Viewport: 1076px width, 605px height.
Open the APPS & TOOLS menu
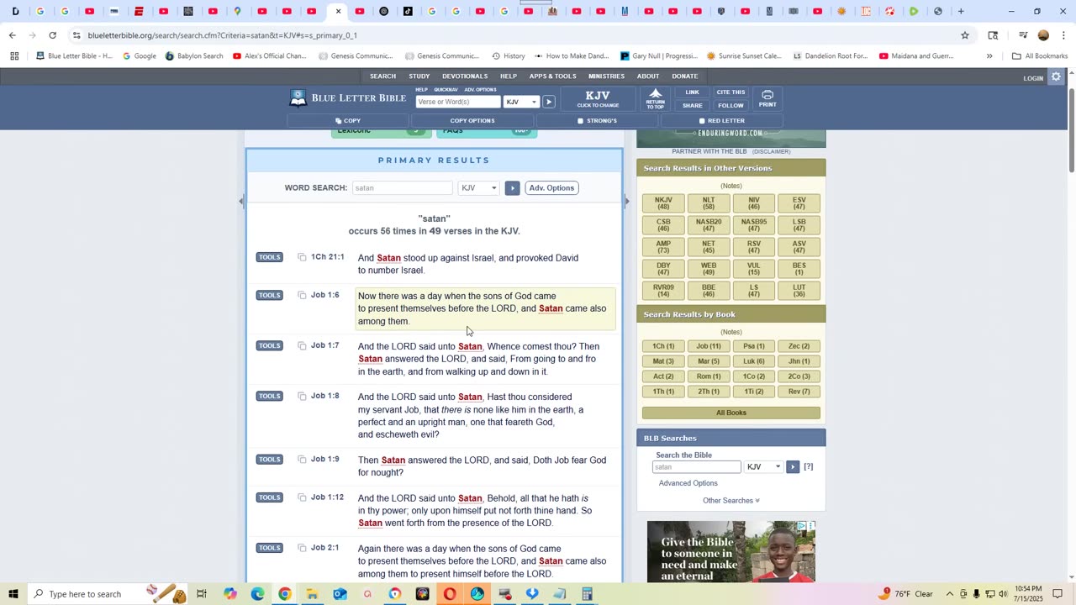pos(552,76)
